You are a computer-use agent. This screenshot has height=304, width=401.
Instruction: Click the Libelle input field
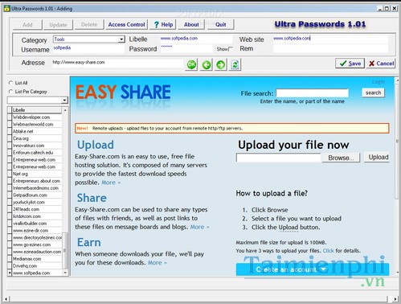(196, 39)
